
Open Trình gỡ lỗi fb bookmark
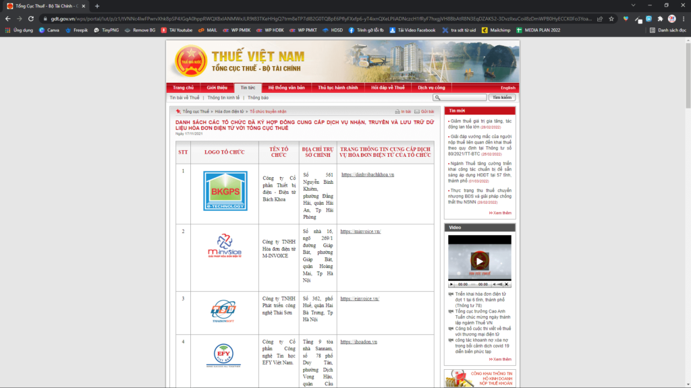click(366, 30)
